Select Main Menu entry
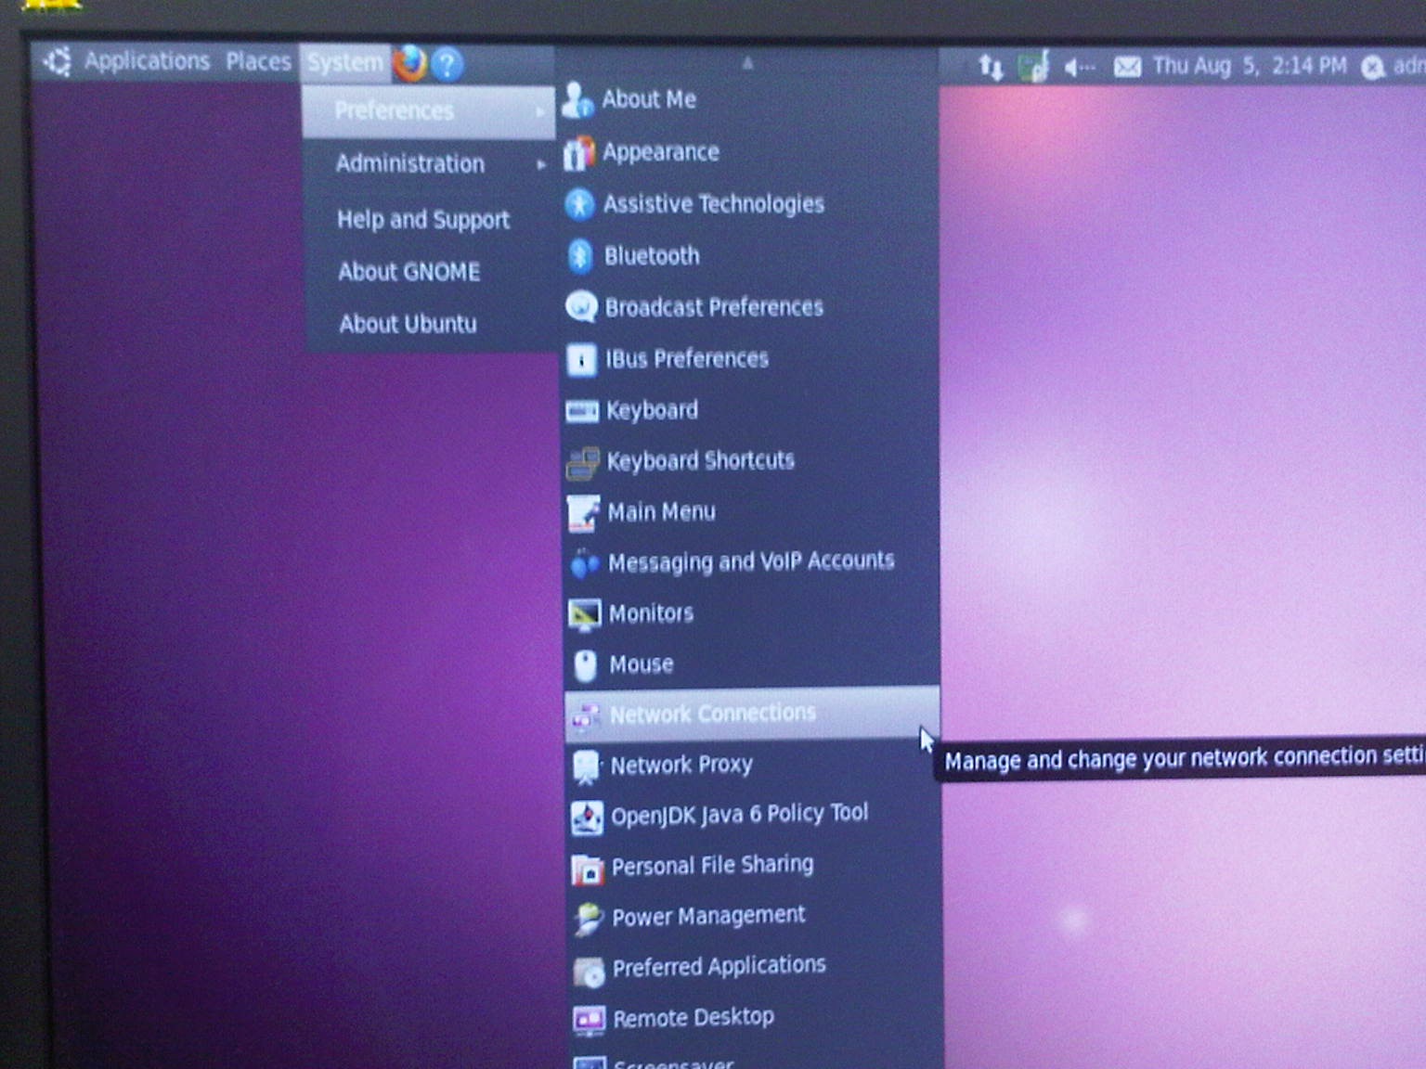The height and width of the screenshot is (1069, 1426). tap(749, 512)
